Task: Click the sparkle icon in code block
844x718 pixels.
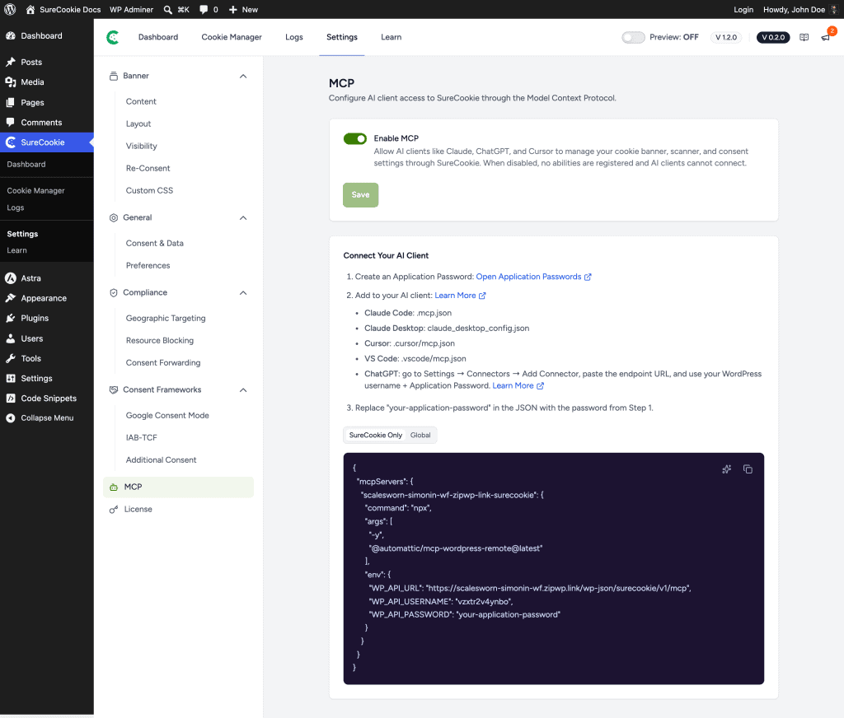Action: click(726, 469)
